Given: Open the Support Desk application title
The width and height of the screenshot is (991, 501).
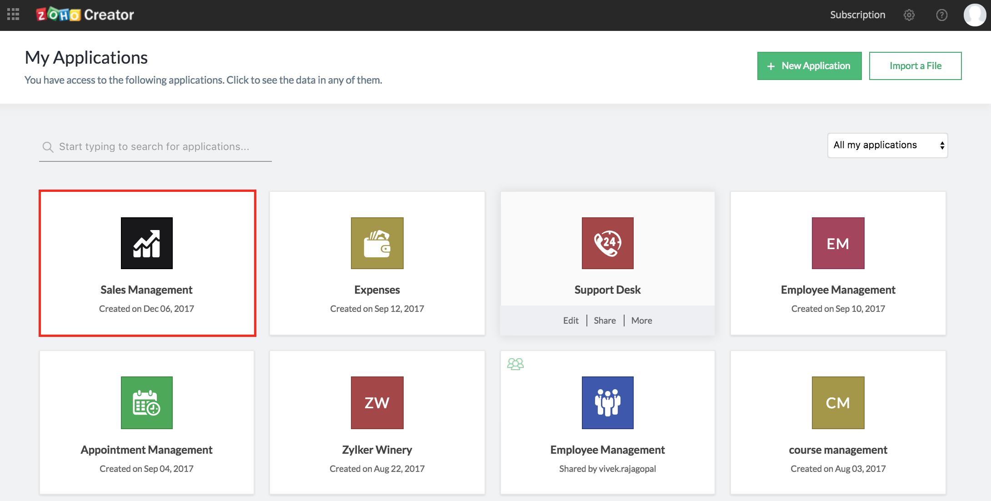Looking at the screenshot, I should [x=608, y=290].
